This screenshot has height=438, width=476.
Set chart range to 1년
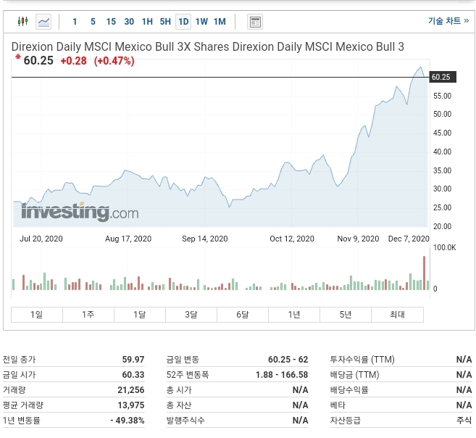[x=294, y=315]
